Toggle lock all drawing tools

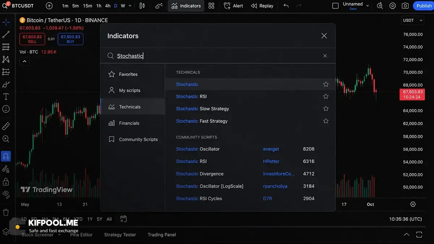[6, 181]
